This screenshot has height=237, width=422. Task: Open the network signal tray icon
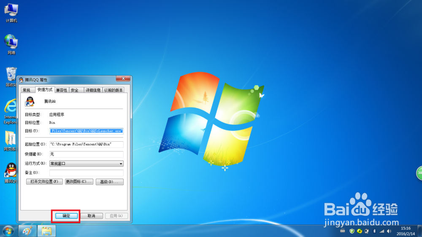coord(381,231)
